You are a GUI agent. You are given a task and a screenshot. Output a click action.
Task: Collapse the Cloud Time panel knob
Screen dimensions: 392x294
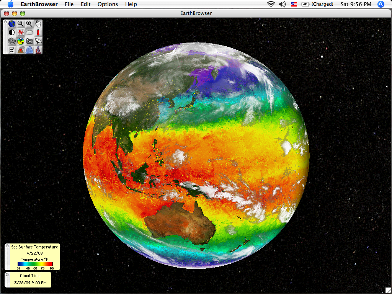[7, 274]
